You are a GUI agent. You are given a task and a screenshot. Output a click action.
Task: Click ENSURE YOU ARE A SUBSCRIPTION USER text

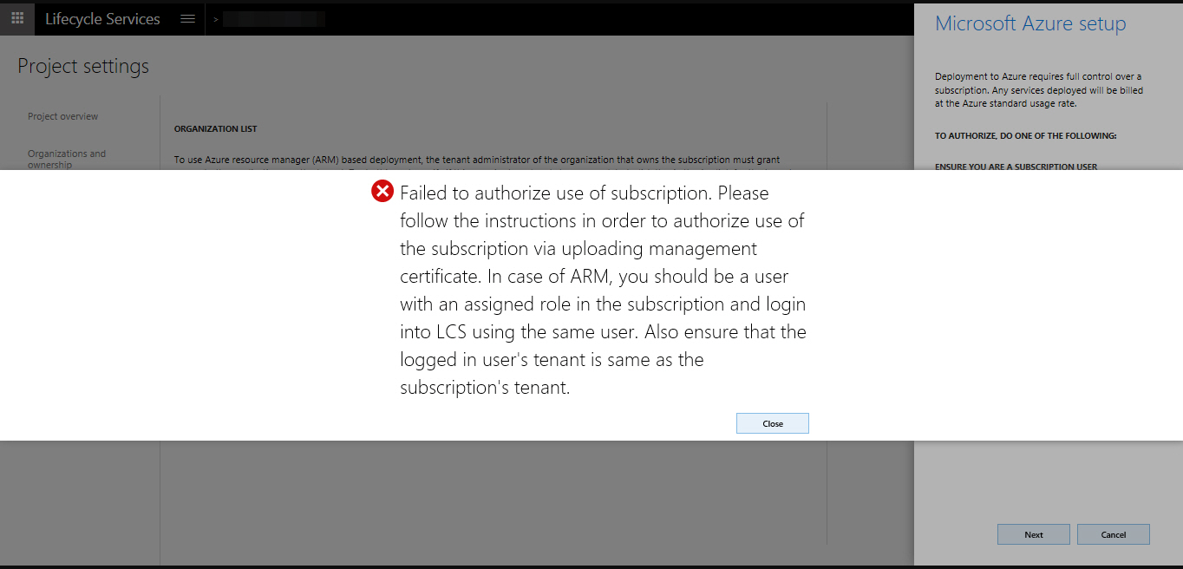coord(1016,166)
